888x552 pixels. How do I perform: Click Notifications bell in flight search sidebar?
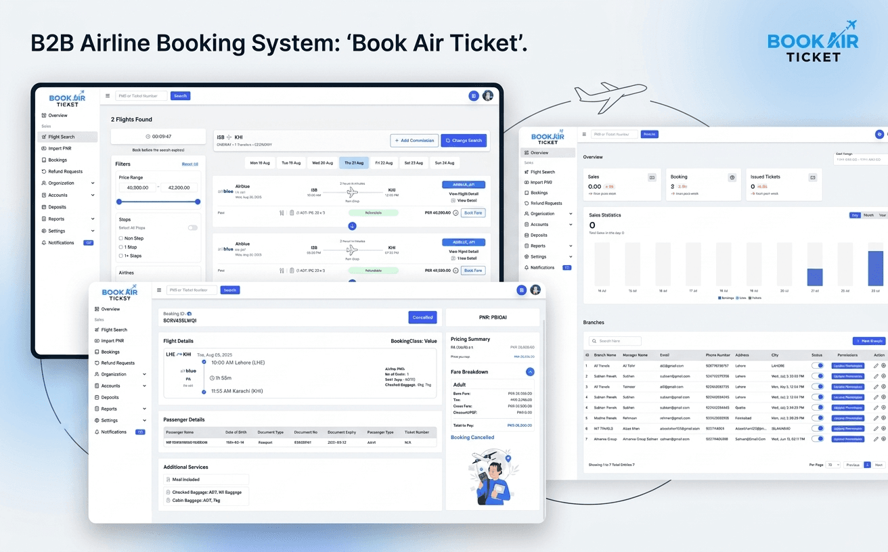tap(44, 243)
